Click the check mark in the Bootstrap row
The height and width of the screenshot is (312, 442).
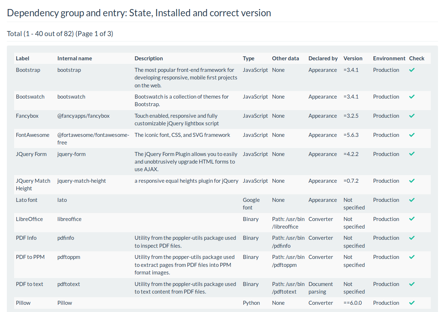tap(412, 70)
